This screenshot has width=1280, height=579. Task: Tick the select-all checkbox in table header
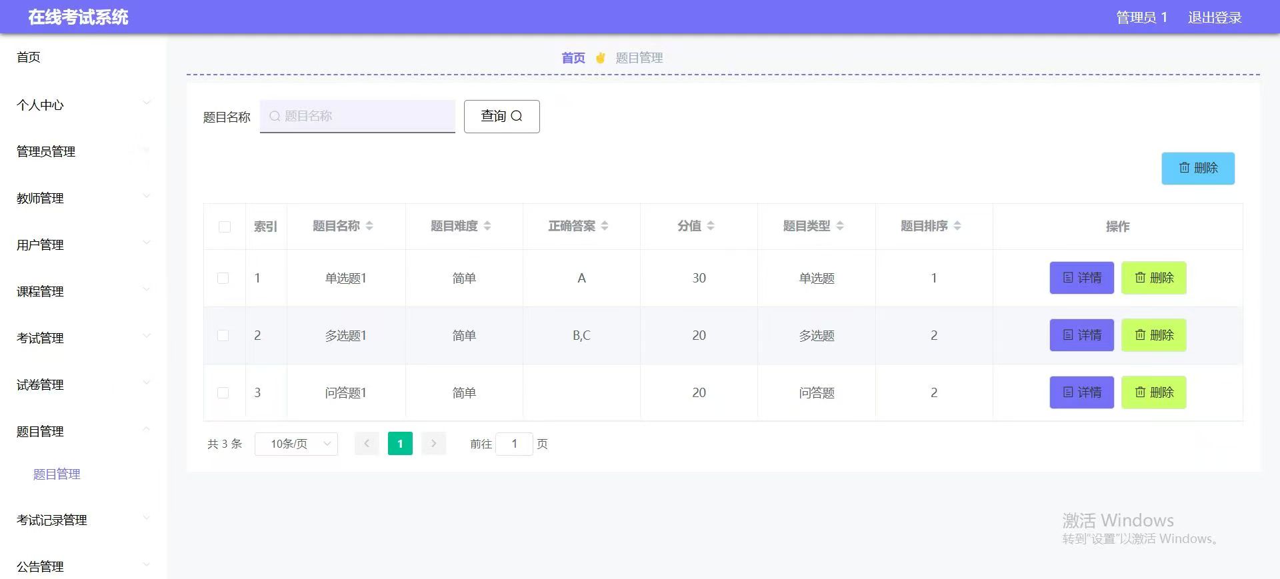tap(225, 227)
